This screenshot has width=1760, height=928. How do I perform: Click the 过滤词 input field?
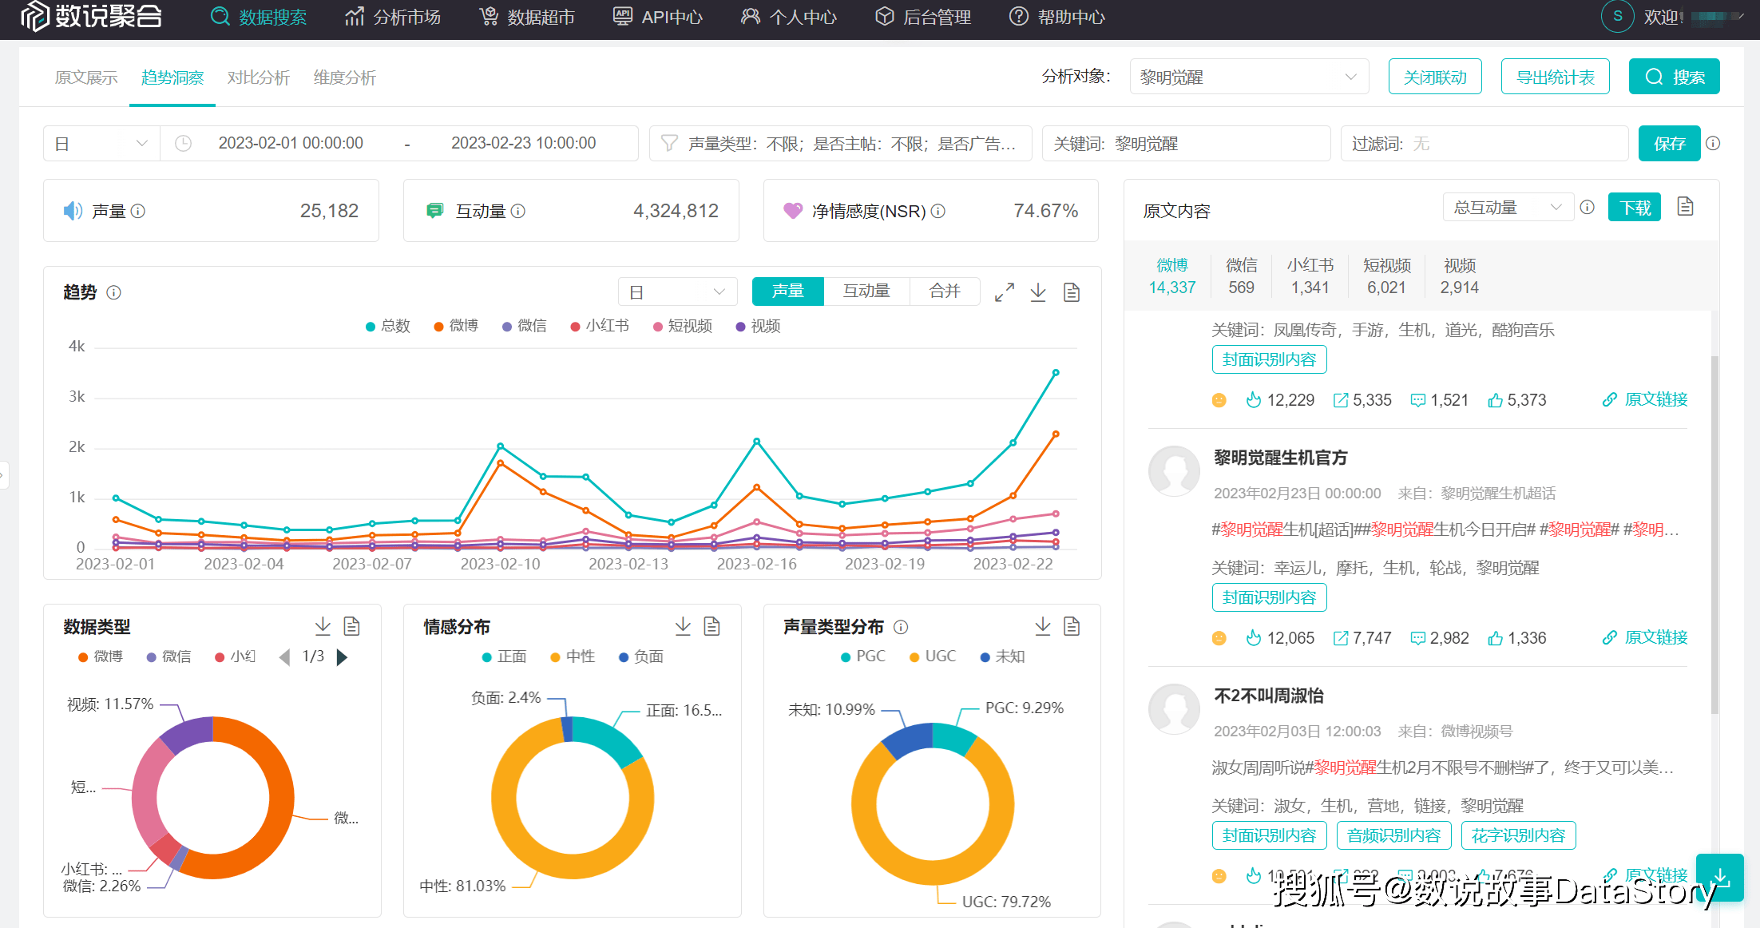click(1484, 143)
